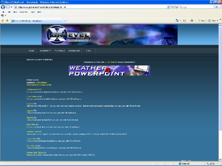Screen dimensions: 222x166
Task: Refresh the page with green arrows icon
Action: pyautogui.click(x=172, y=7)
